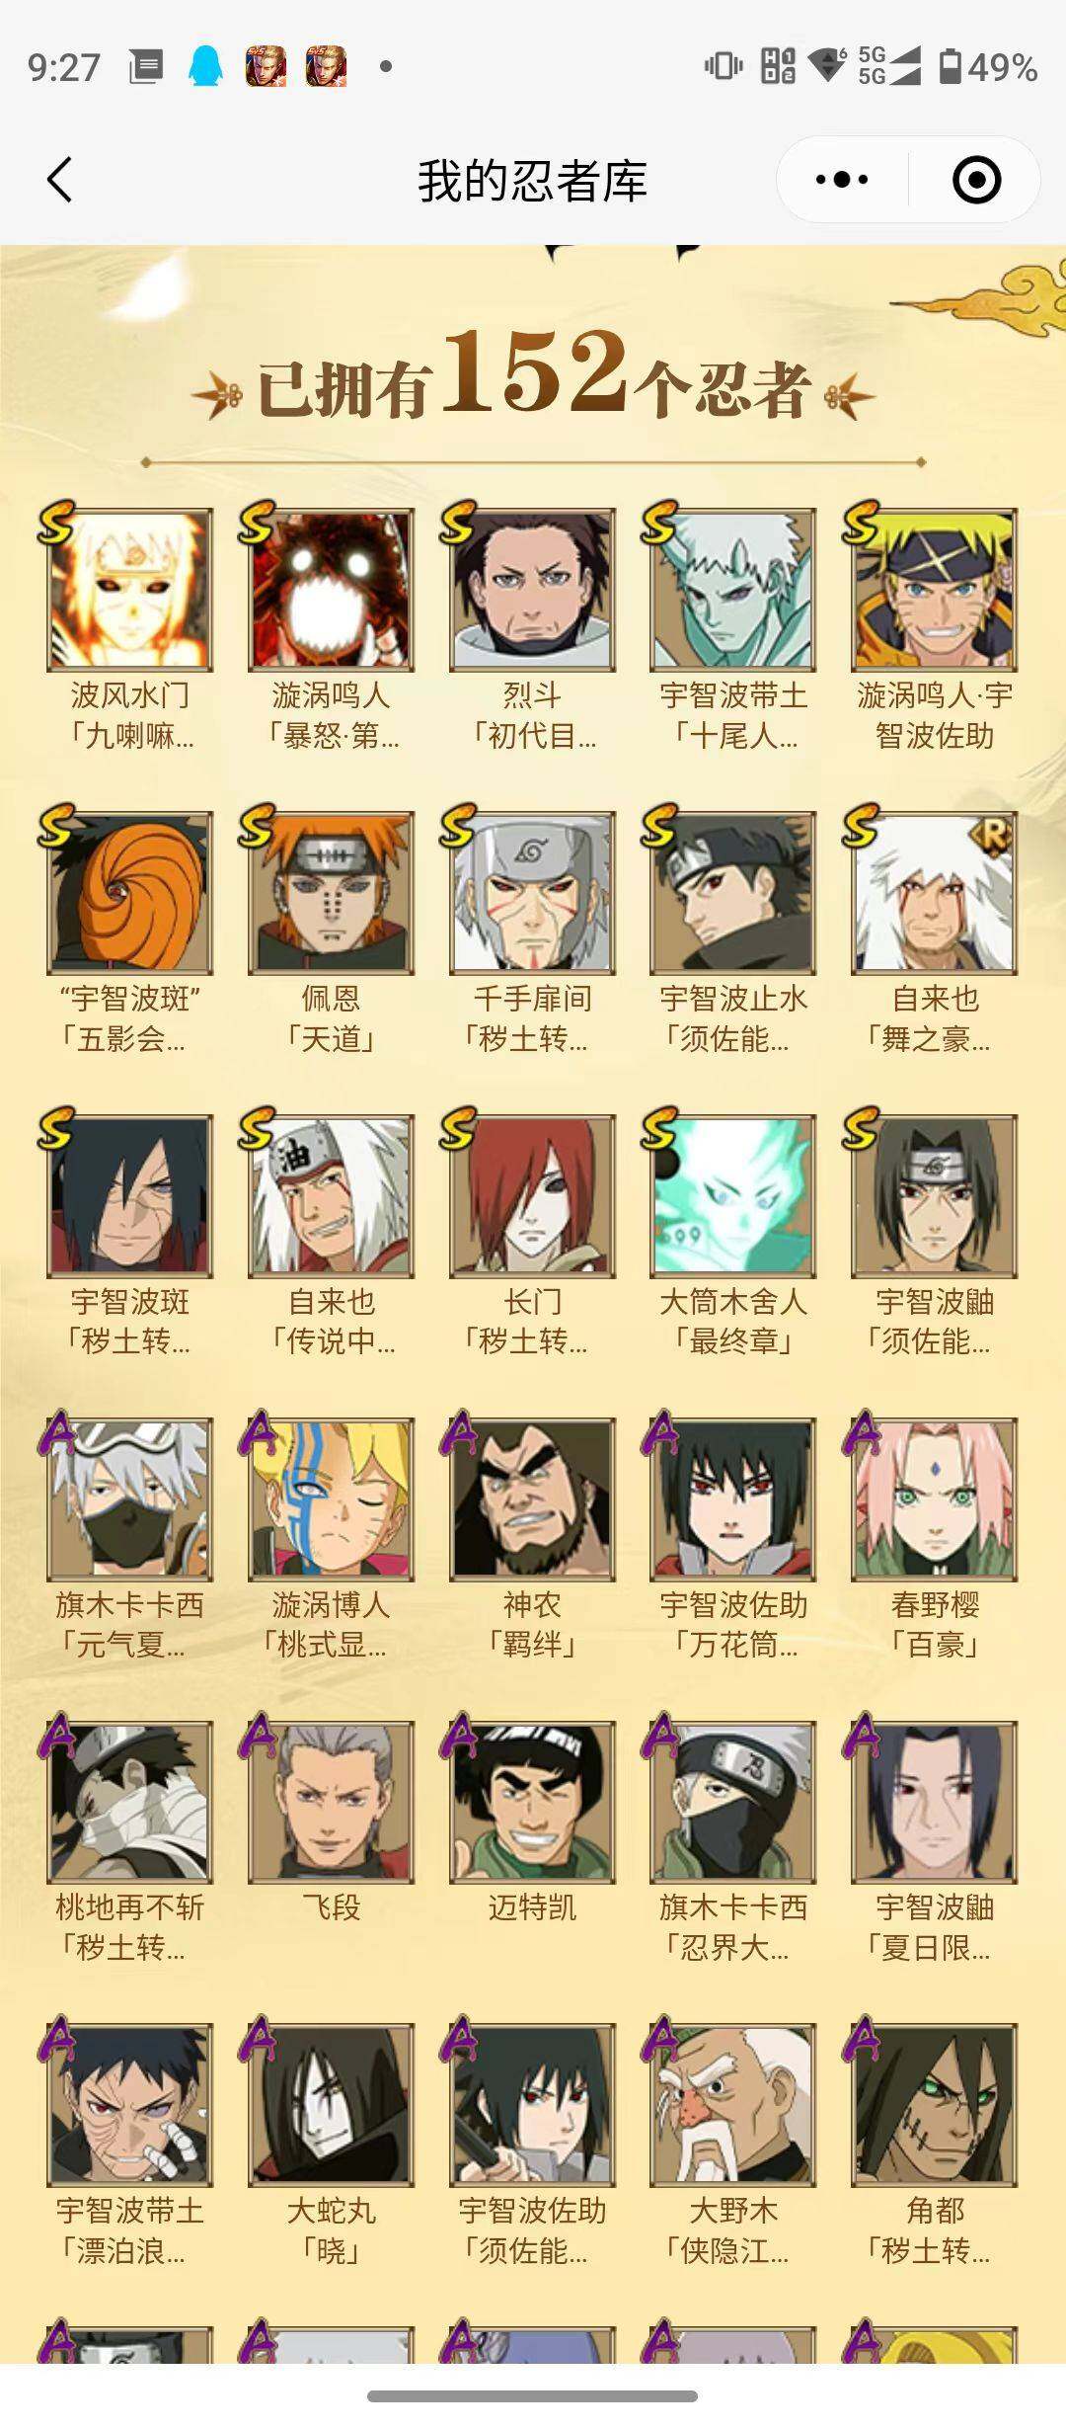Open the QQ penguin notification icon
This screenshot has width=1066, height=2430.
click(205, 67)
